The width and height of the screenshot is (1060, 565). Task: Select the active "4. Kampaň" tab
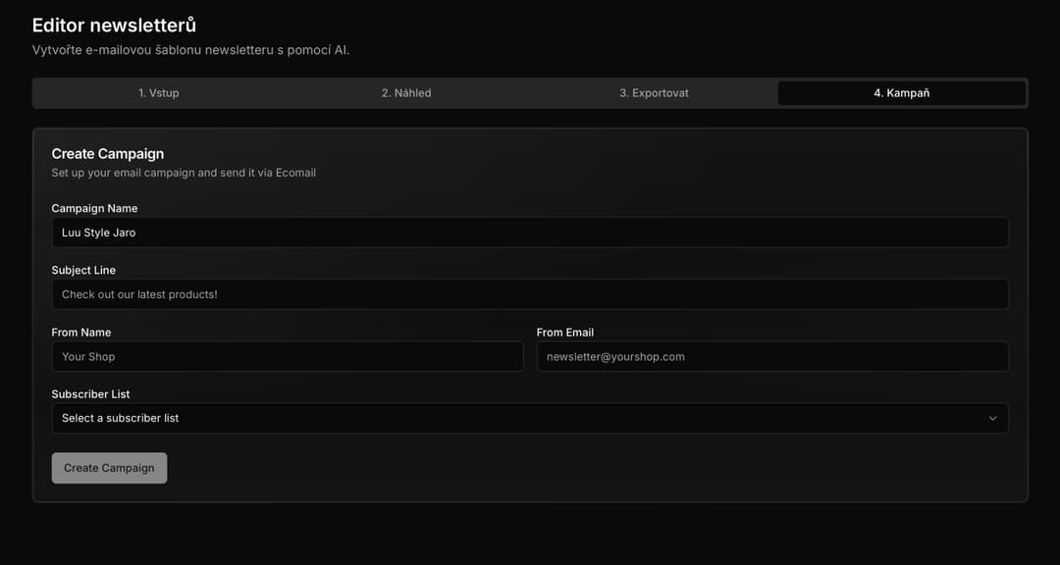point(900,92)
